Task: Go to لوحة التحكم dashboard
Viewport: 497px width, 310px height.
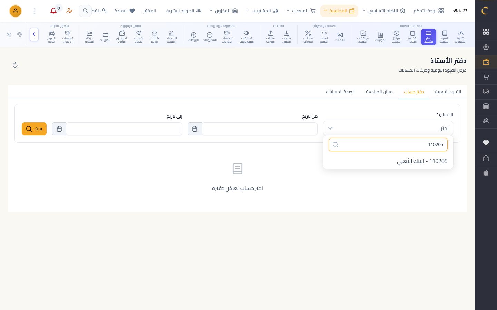Action: click(429, 11)
